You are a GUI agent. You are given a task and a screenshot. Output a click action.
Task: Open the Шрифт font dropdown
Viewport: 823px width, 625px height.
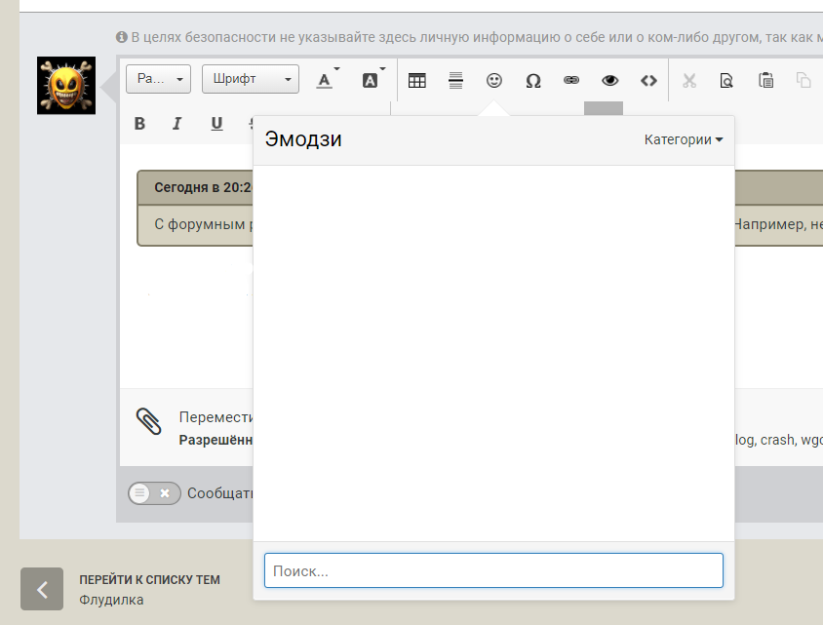coord(250,80)
